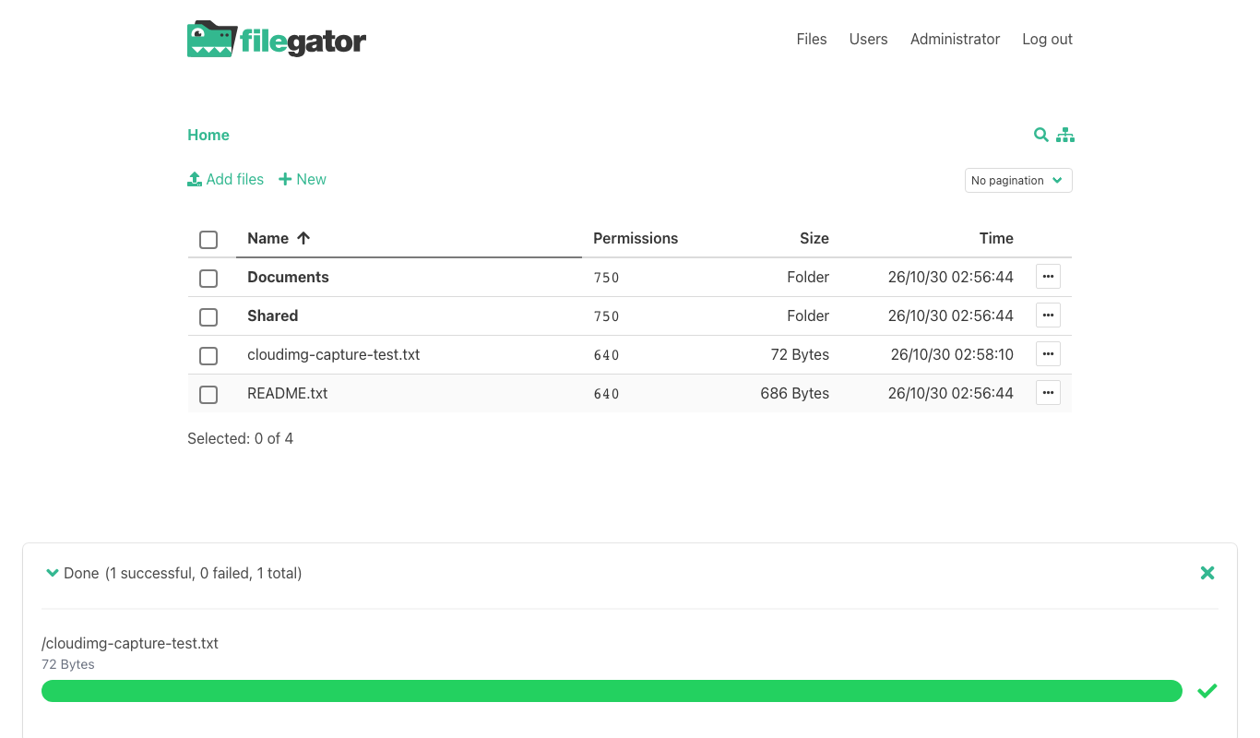
Task: Click the 72 Bytes label in upload panel
Action: 68,664
